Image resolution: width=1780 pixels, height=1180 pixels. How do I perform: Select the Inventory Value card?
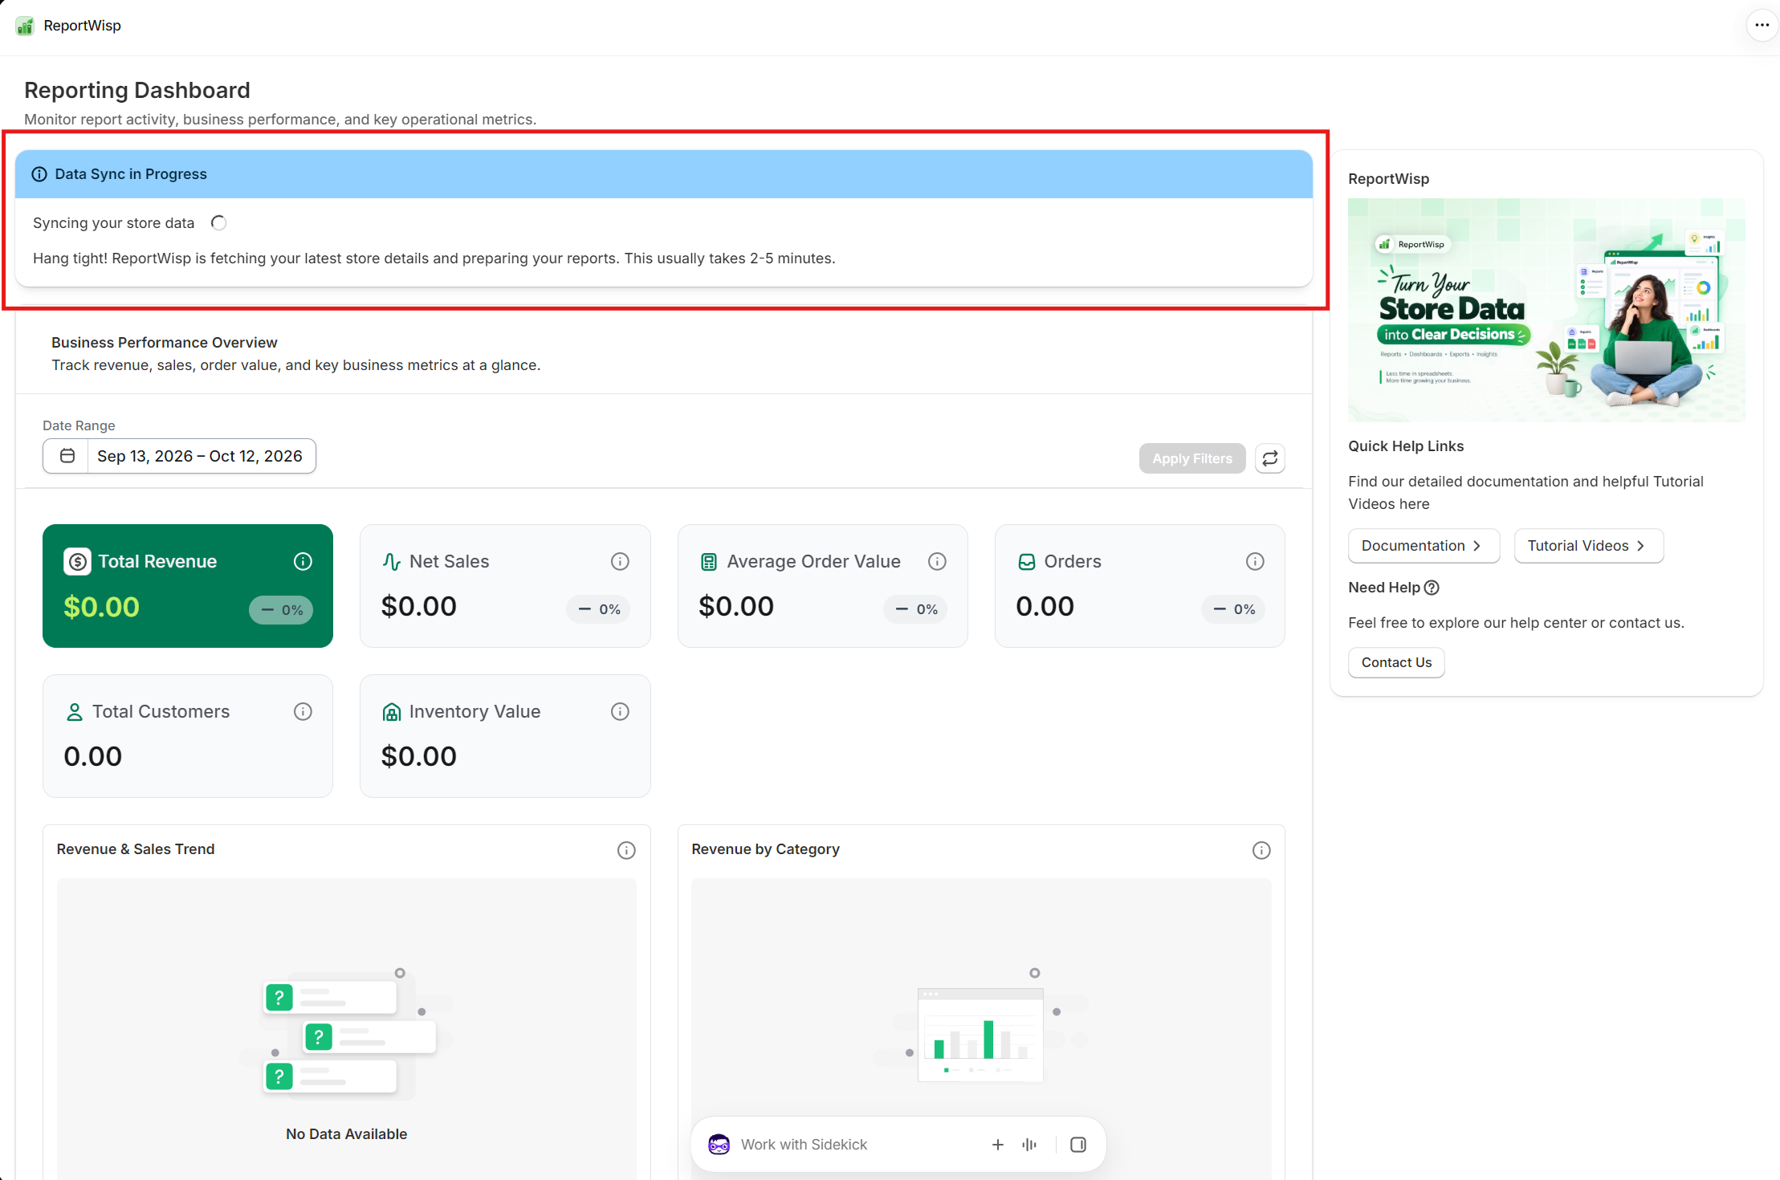[x=505, y=736]
